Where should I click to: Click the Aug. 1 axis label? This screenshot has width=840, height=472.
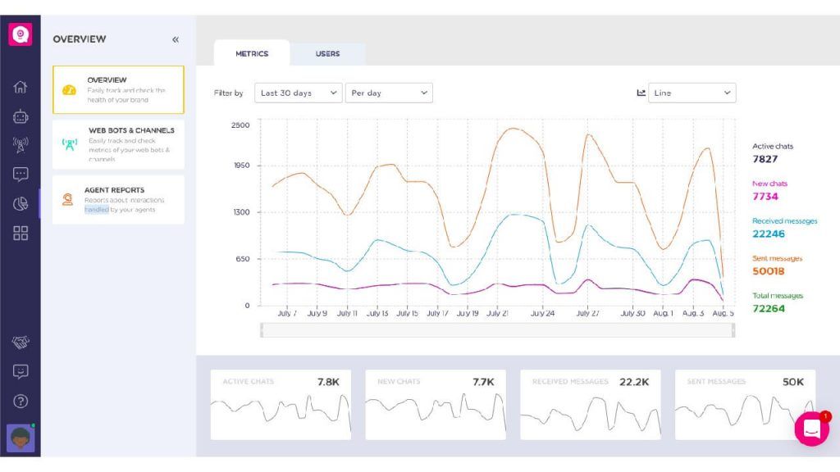(x=663, y=314)
